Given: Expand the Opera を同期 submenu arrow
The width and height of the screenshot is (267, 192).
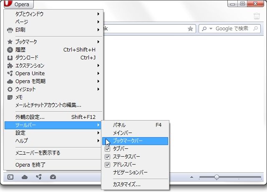Looking at the screenshot, I should (x=98, y=81).
